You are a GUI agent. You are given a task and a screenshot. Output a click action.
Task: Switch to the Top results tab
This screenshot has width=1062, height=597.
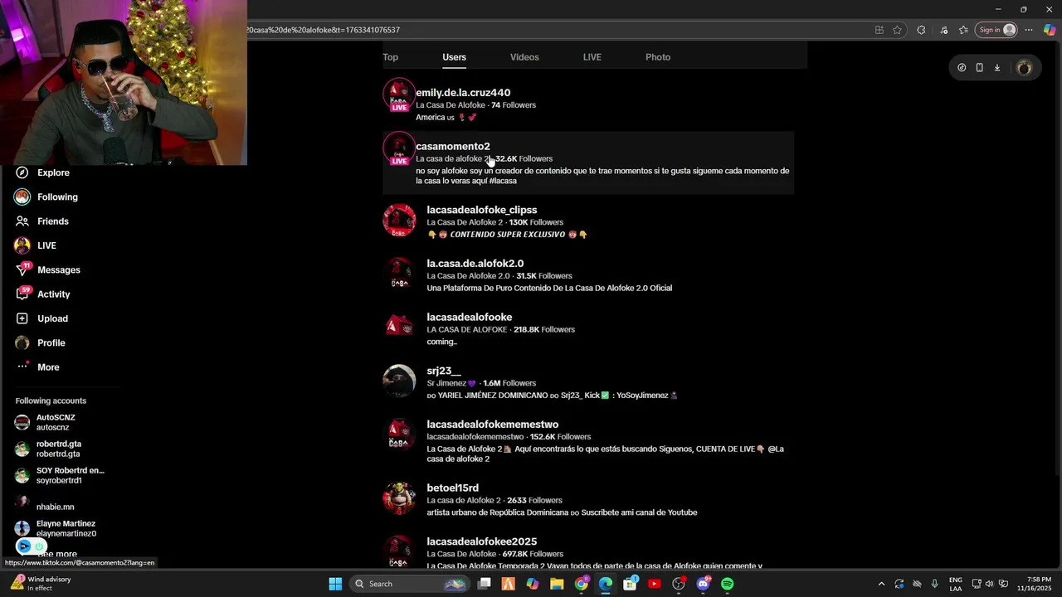[x=390, y=57]
